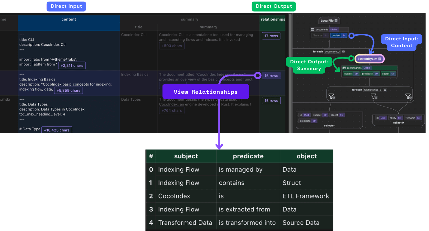
Task: Expand the +5,859 chars content preview
Action: (68, 90)
